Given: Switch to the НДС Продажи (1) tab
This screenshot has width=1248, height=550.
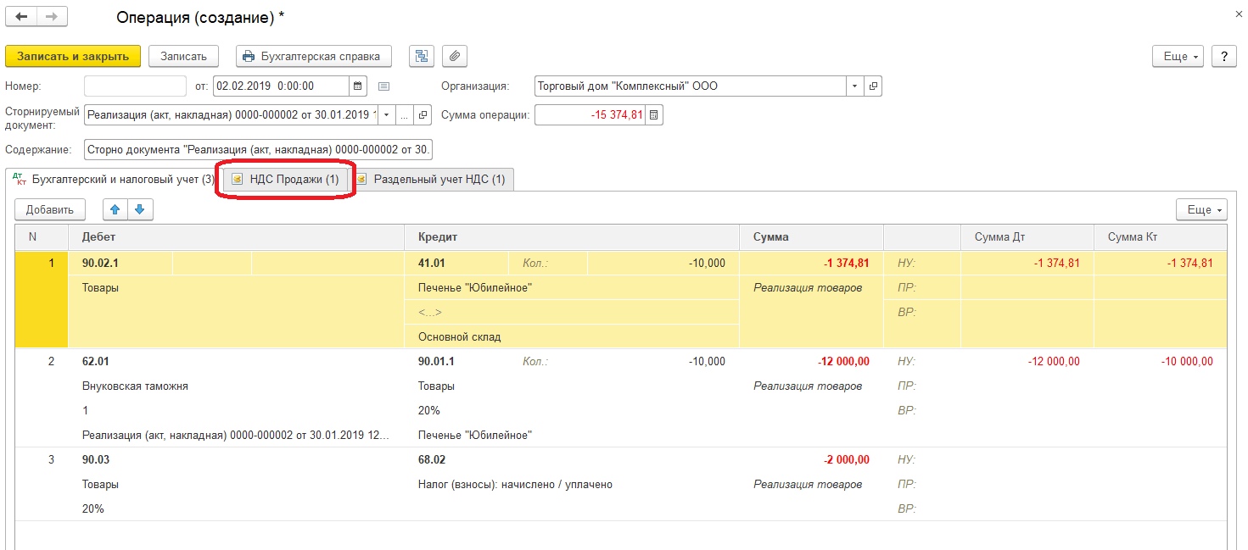Looking at the screenshot, I should pyautogui.click(x=285, y=180).
